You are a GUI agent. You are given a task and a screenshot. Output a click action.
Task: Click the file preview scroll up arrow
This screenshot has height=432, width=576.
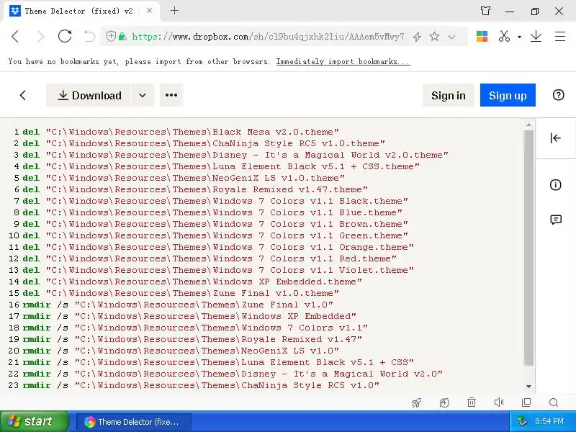pos(528,125)
